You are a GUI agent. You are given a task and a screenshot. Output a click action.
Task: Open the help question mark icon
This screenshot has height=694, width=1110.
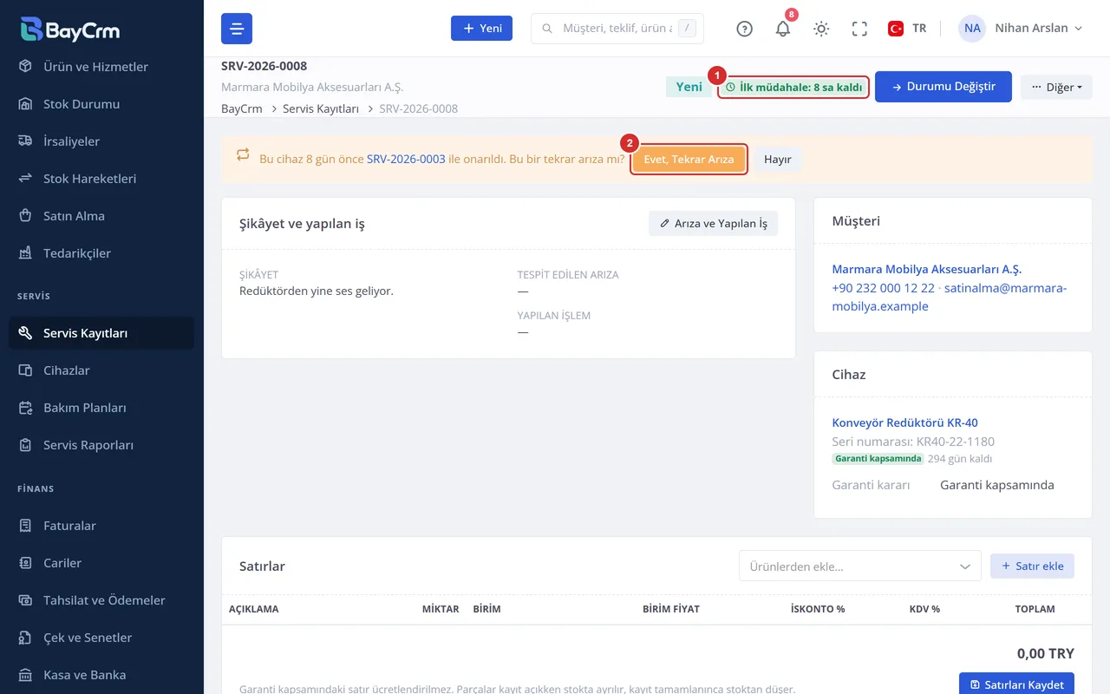click(744, 29)
